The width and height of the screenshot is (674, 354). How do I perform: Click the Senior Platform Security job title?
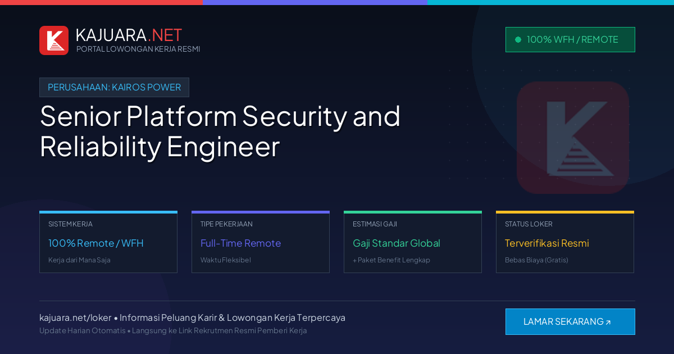point(220,131)
